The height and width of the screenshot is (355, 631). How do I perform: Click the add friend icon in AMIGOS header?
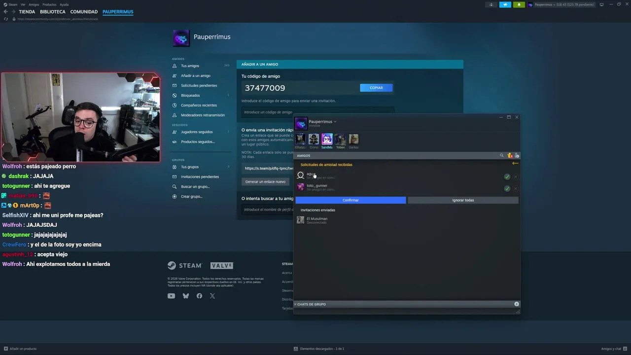point(517,156)
